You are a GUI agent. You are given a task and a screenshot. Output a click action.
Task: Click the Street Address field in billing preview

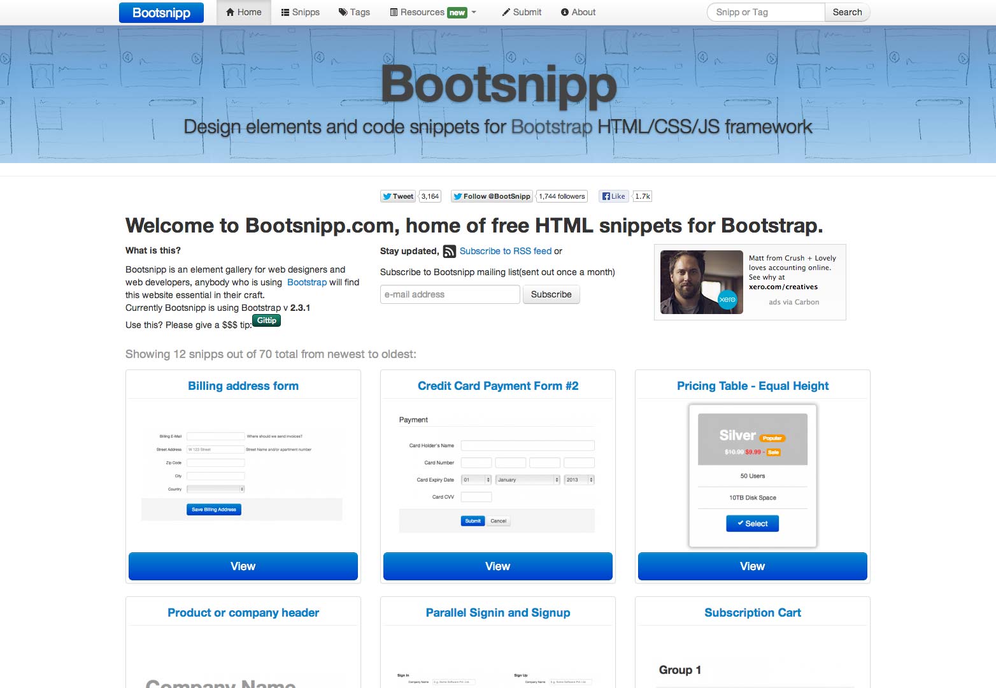pyautogui.click(x=216, y=450)
